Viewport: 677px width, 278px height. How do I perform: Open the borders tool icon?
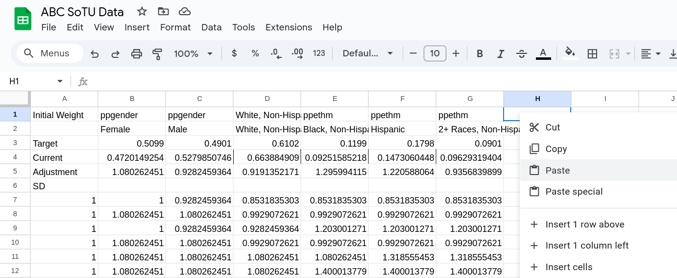click(592, 53)
